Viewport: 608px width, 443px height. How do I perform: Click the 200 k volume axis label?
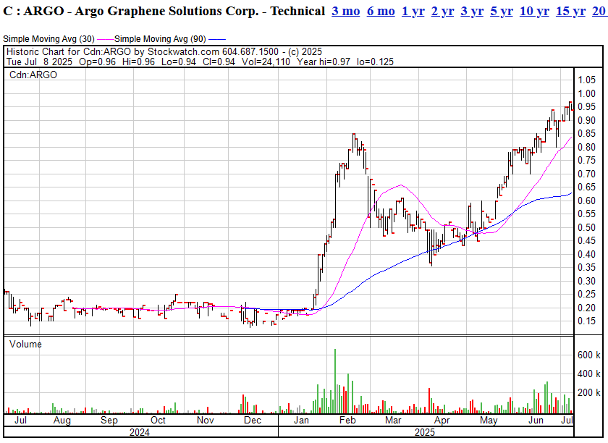click(x=589, y=392)
